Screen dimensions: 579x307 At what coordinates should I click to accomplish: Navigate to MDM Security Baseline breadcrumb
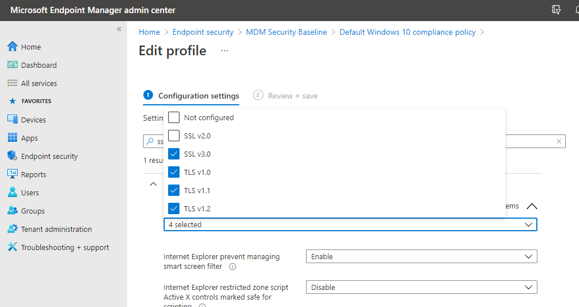[287, 32]
